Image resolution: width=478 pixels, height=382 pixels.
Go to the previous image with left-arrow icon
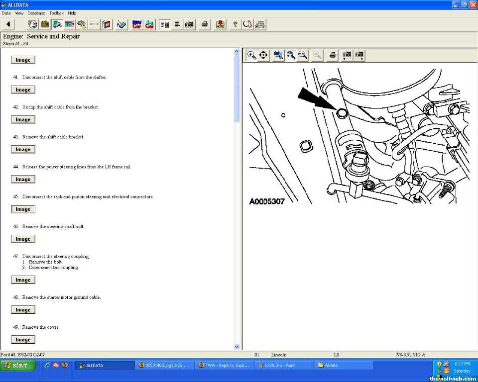pos(347,55)
